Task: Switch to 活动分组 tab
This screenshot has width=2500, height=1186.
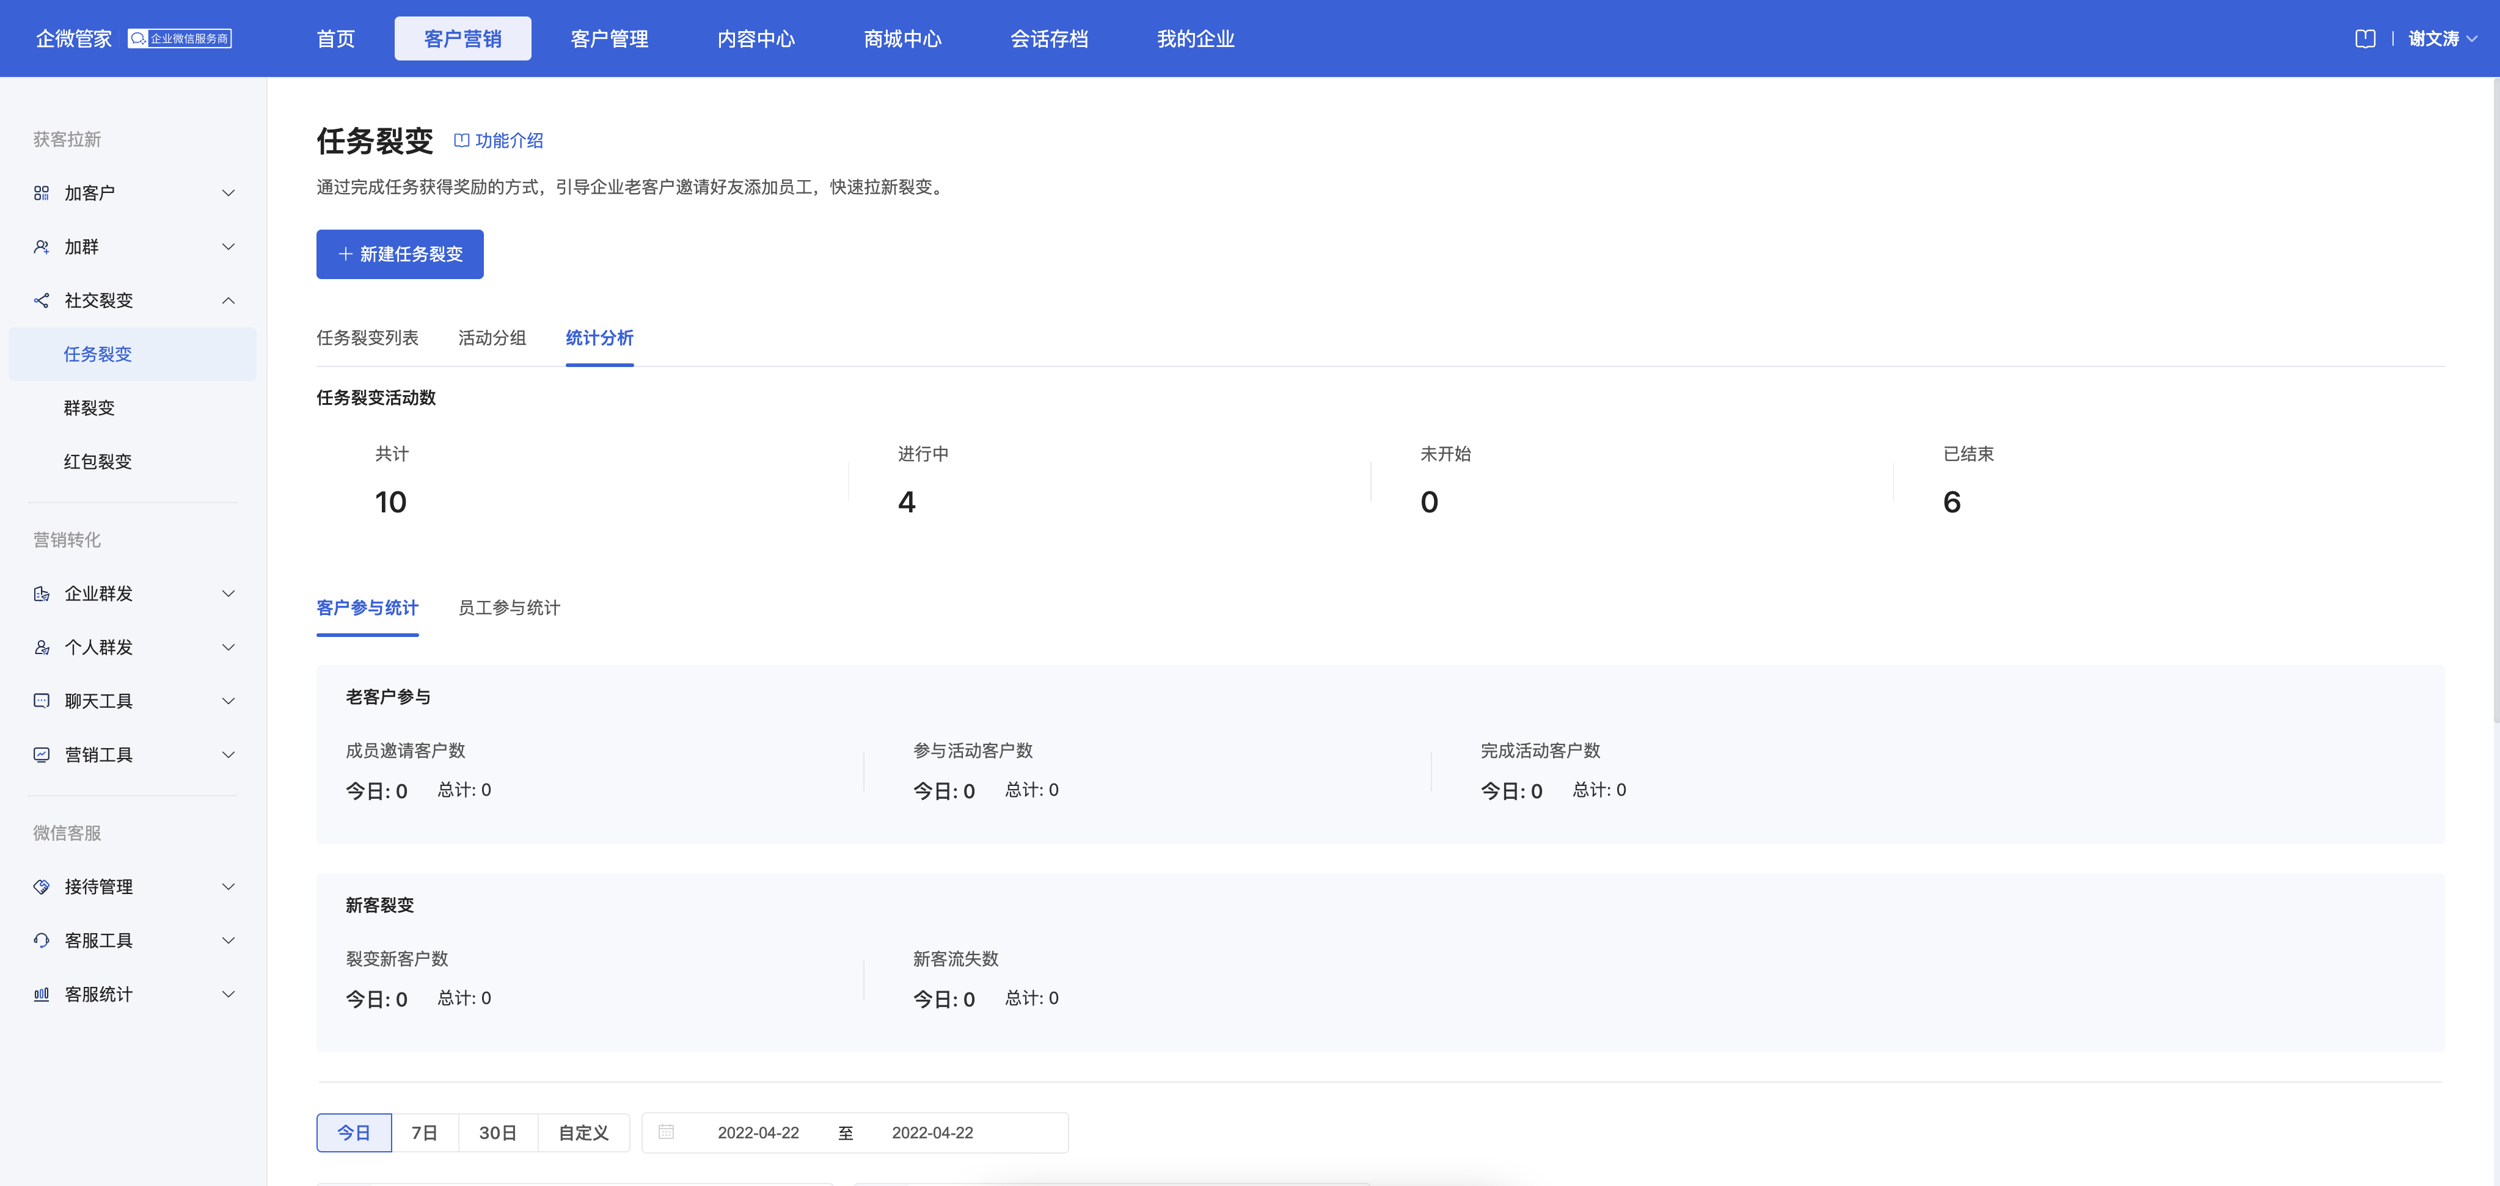Action: (x=492, y=338)
